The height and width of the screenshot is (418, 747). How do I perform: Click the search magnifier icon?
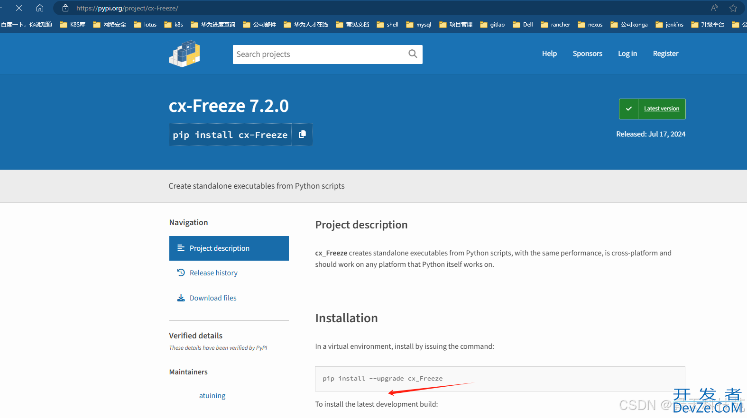click(413, 54)
